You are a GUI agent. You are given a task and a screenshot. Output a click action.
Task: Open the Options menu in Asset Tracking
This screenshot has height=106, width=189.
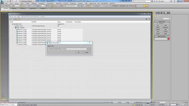tap(43, 16)
